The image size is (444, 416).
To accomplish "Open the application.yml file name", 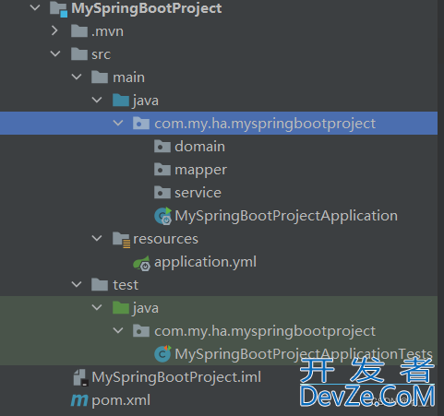I will (x=205, y=262).
